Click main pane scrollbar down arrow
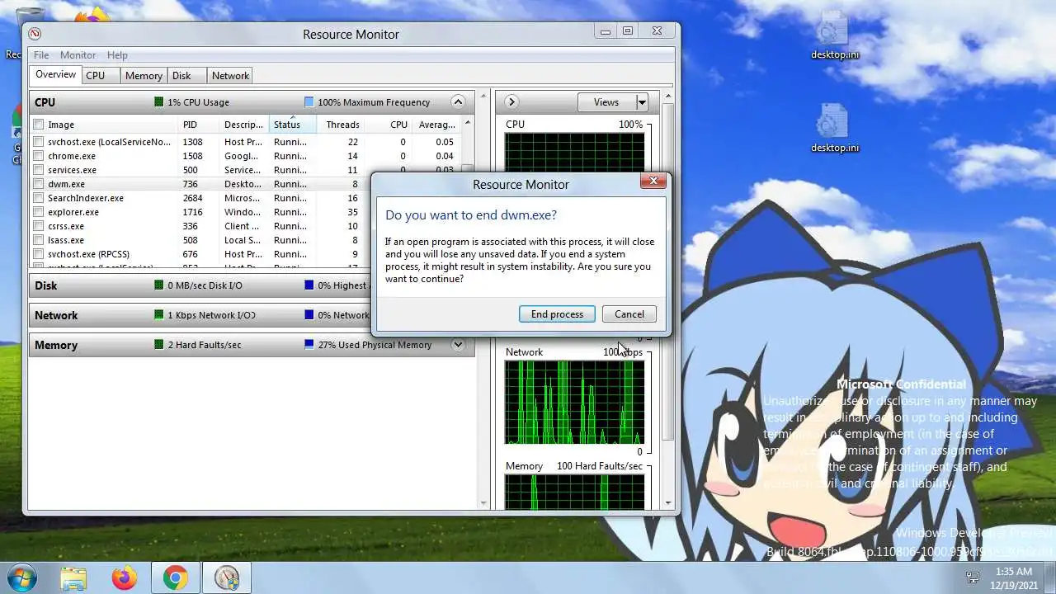 coord(484,503)
